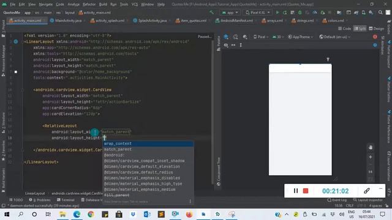
Task: Click the horizontal expand arrows icon
Action: pyautogui.click(x=233, y=45)
